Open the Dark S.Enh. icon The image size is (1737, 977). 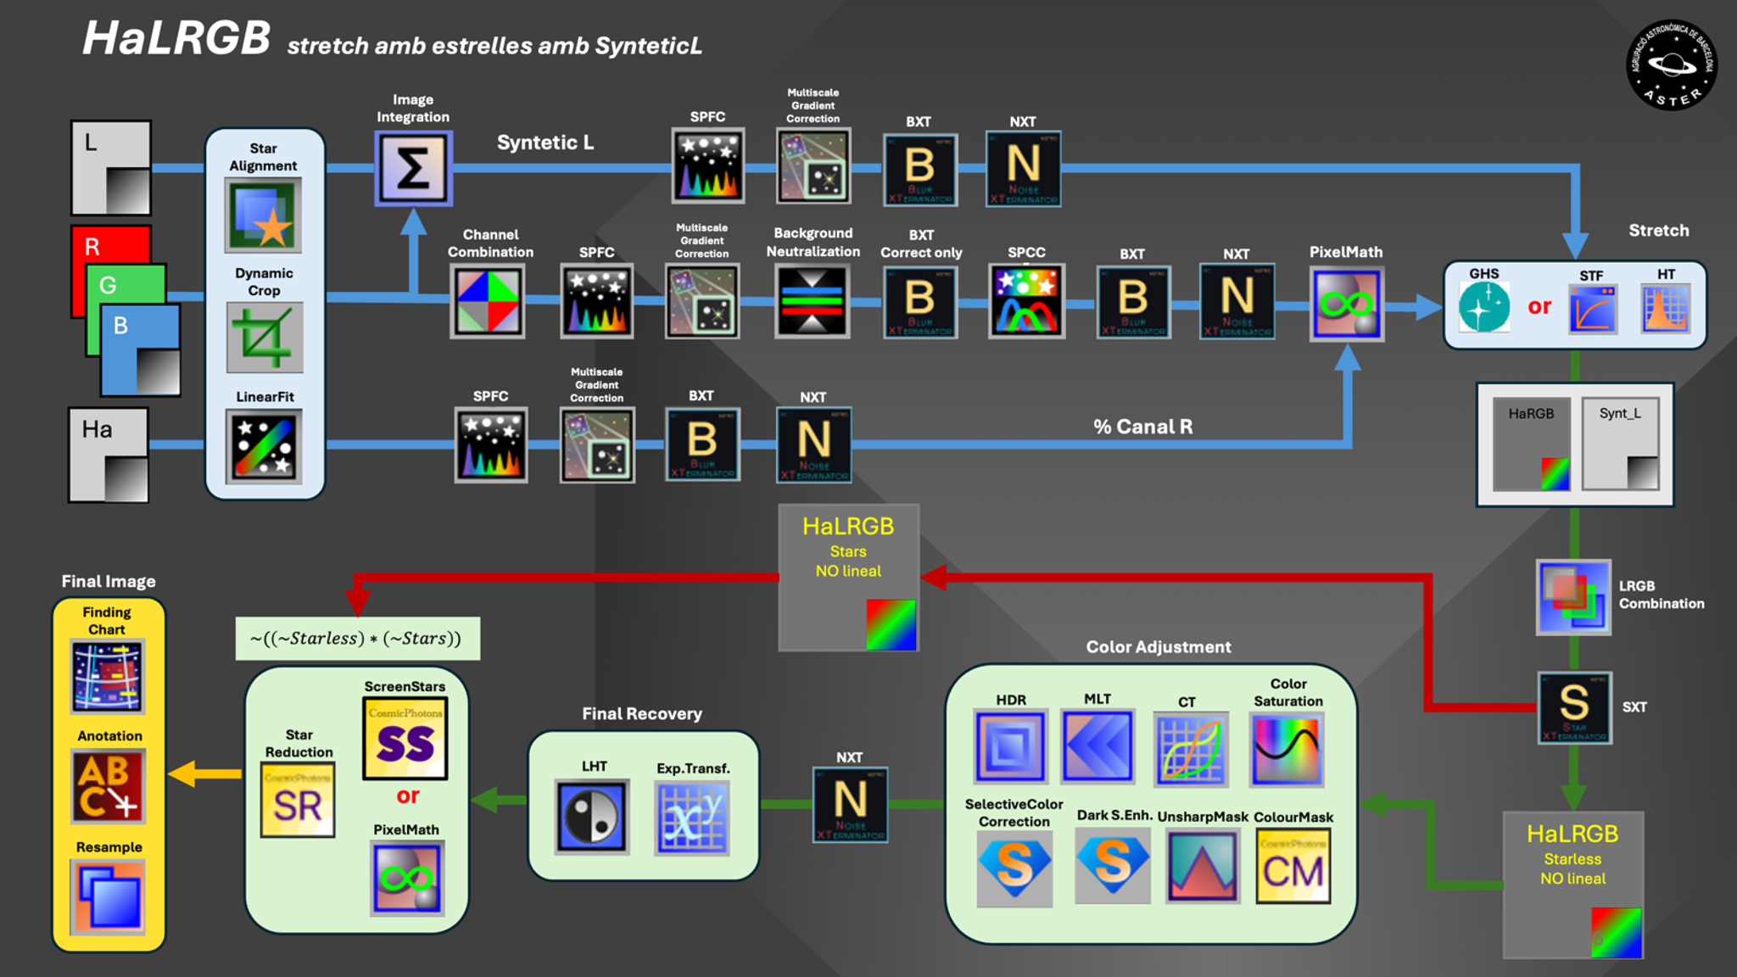(1113, 865)
